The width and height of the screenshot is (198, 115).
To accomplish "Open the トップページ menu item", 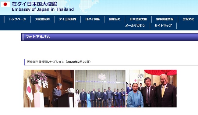I will pyautogui.click(x=17, y=19).
